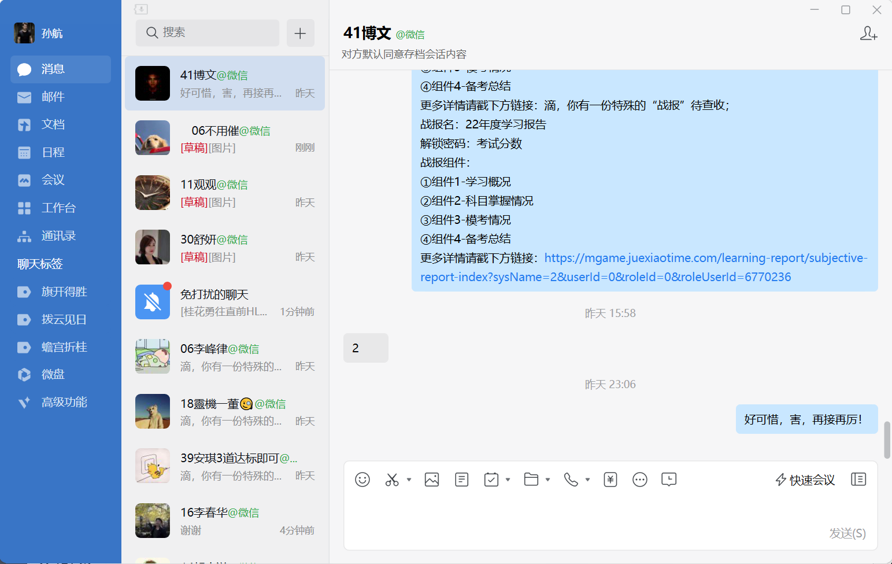Open the 微盘 drive section
Viewport: 892px width, 564px height.
[x=61, y=375]
